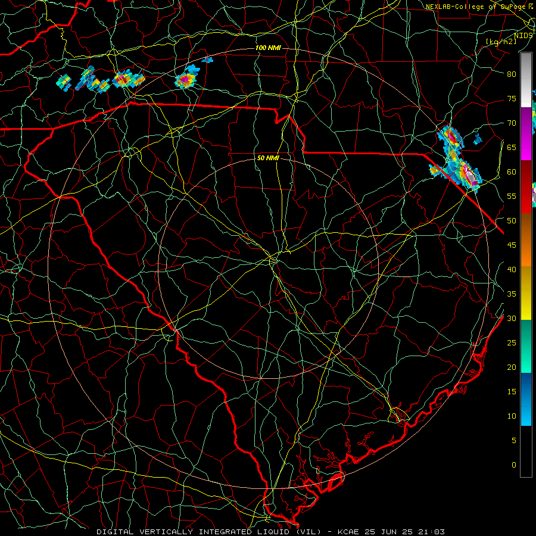Click the 0 value on the VIL scale

point(514,465)
